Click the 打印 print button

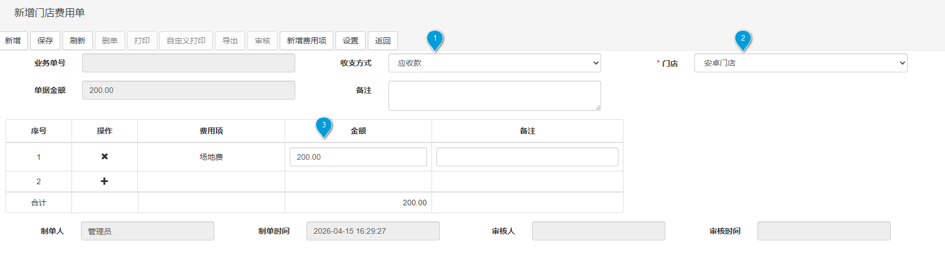pyautogui.click(x=142, y=41)
